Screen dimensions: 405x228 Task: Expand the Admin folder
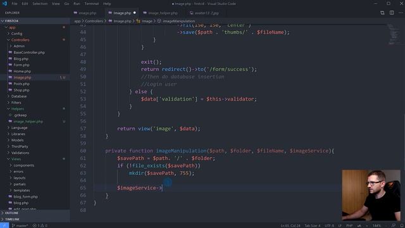(35, 46)
